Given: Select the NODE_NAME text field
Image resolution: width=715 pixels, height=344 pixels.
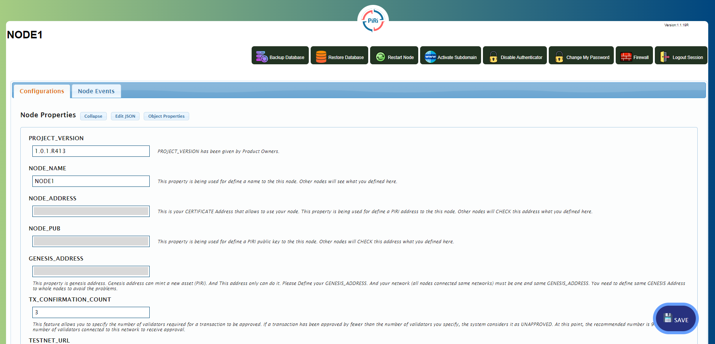Looking at the screenshot, I should 90,181.
